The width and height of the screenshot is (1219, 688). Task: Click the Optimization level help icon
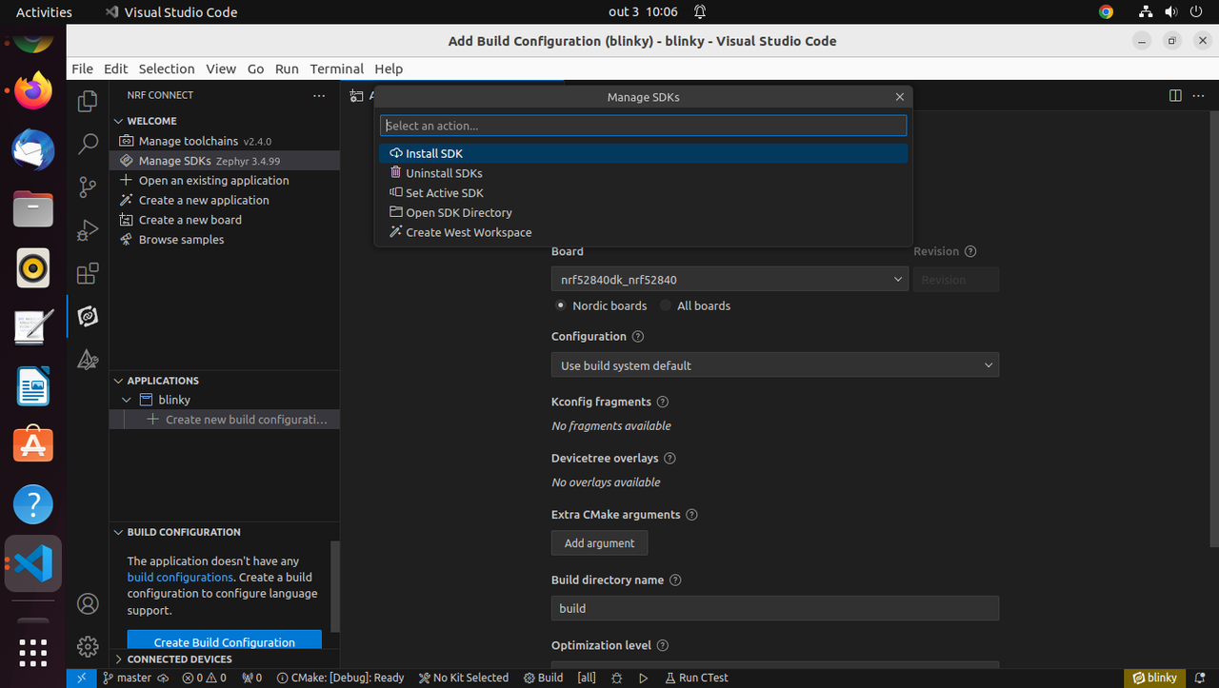(x=663, y=646)
